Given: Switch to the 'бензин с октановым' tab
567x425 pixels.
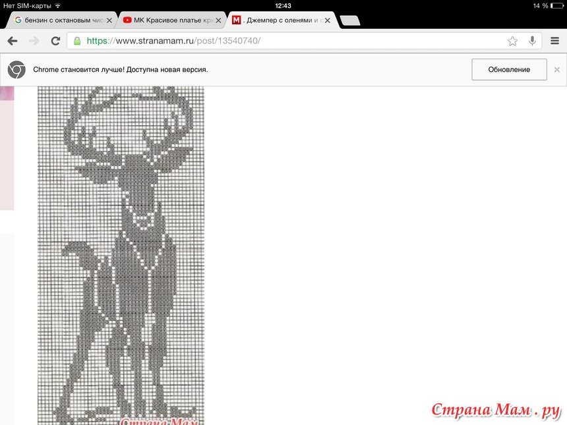Looking at the screenshot, I should coord(59,20).
